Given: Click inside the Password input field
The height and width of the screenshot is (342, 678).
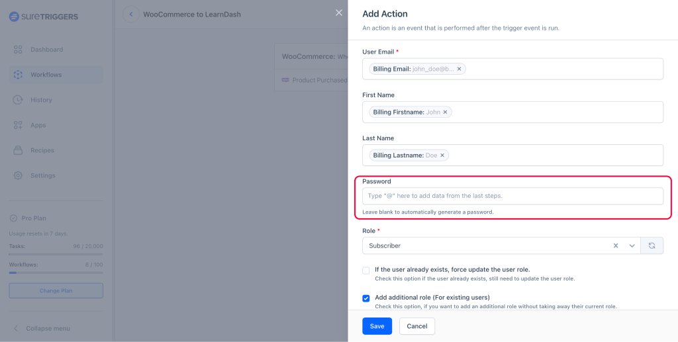Looking at the screenshot, I should pos(513,196).
